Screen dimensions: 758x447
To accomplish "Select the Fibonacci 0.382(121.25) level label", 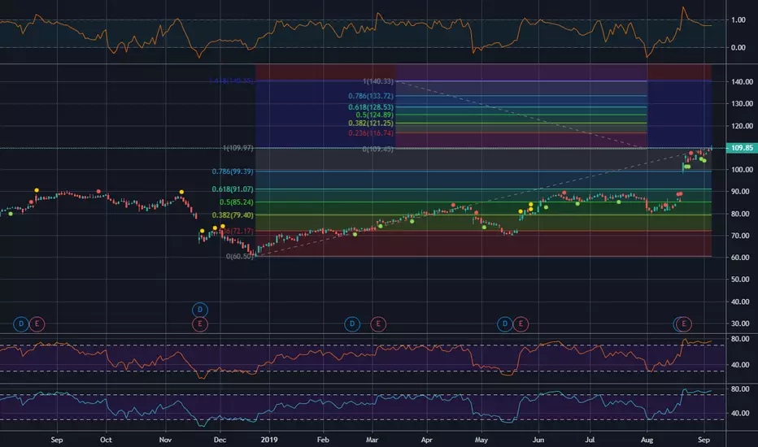I will [x=371, y=124].
